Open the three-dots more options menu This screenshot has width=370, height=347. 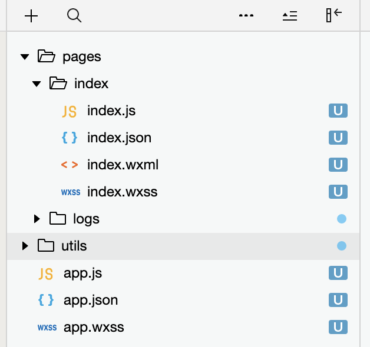pyautogui.click(x=246, y=15)
